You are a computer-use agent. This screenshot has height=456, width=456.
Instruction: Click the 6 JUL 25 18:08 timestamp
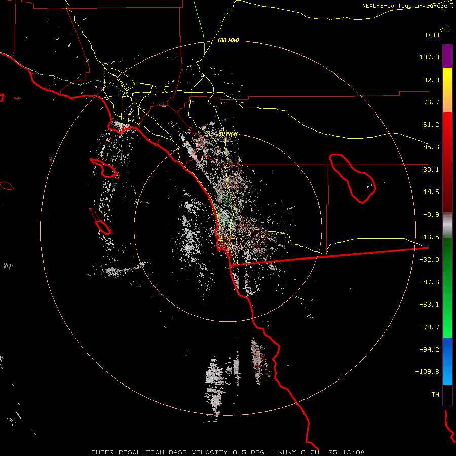coord(333,452)
